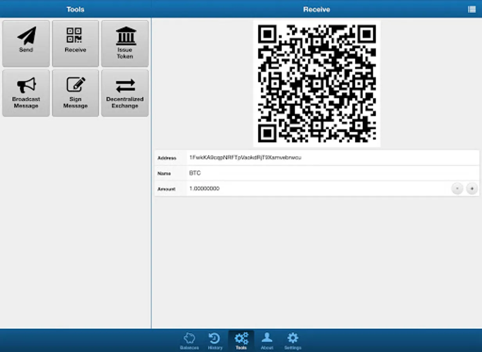Increase amount with the plus button
The height and width of the screenshot is (352, 482).
coord(472,189)
